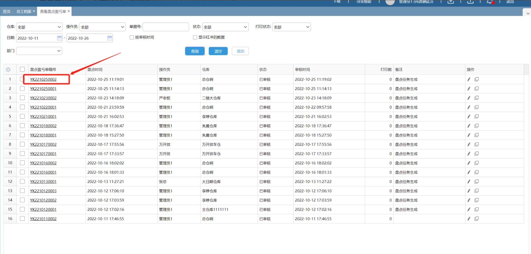Expand the 打印状态 dropdown
Image resolution: width=531 pixels, height=254 pixels.
(291, 27)
